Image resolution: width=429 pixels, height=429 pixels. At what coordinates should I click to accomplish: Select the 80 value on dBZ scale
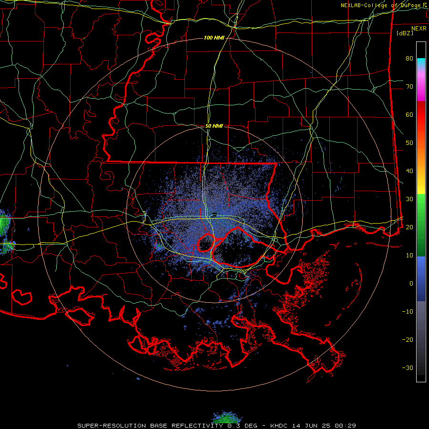pyautogui.click(x=409, y=59)
